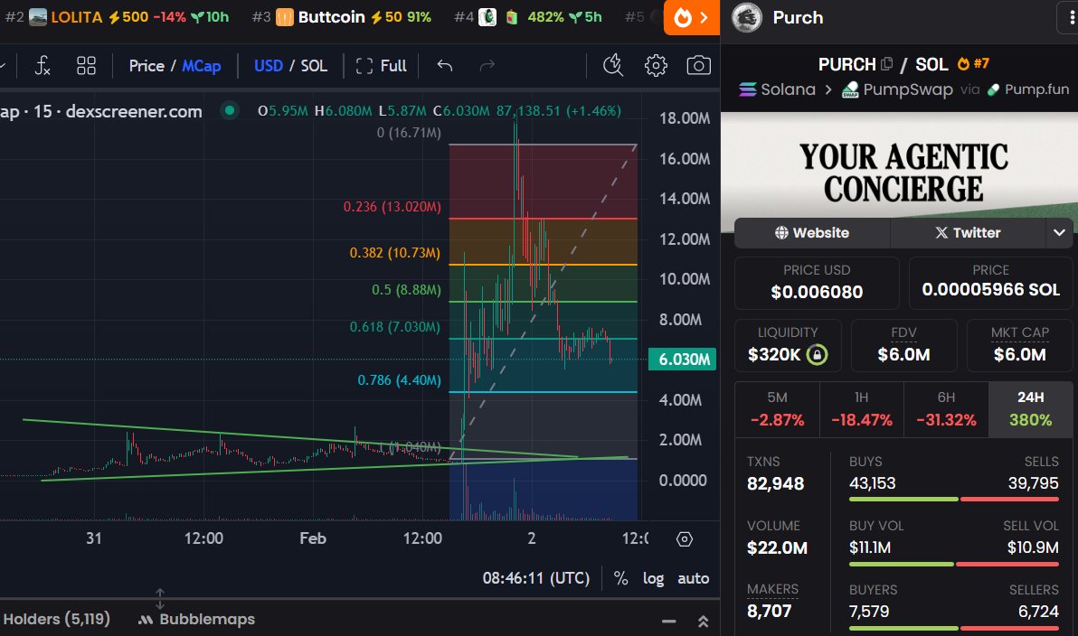Open the PumpSwap DEX link
Viewport: 1078px width, 636px height.
point(898,89)
